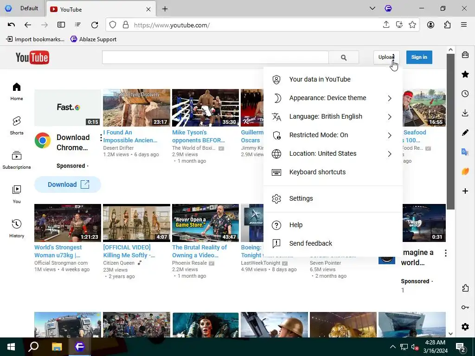Open the Mike Tyson's opponents video title
Screen dimensions: 475x356
pos(199,136)
